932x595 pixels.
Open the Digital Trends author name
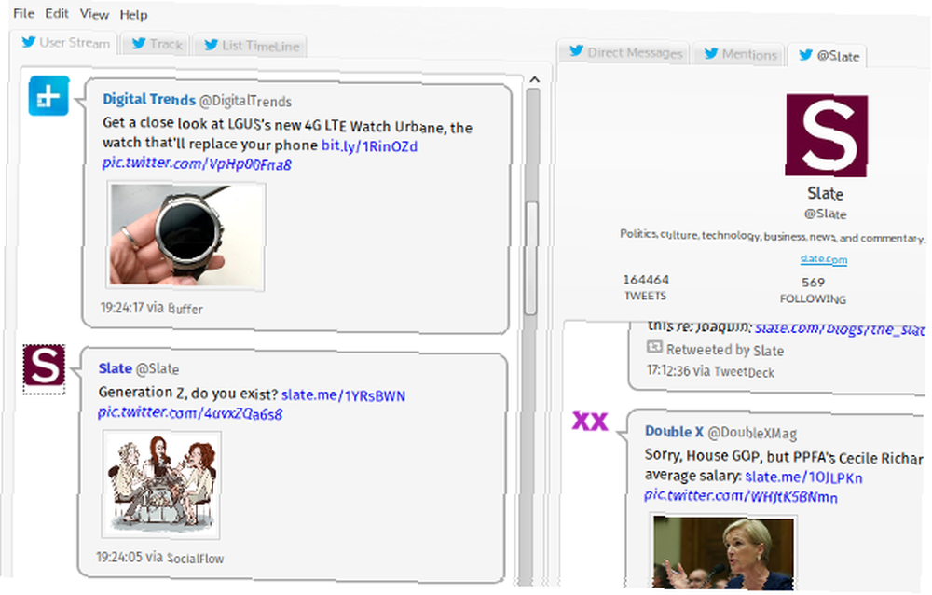[x=148, y=99]
